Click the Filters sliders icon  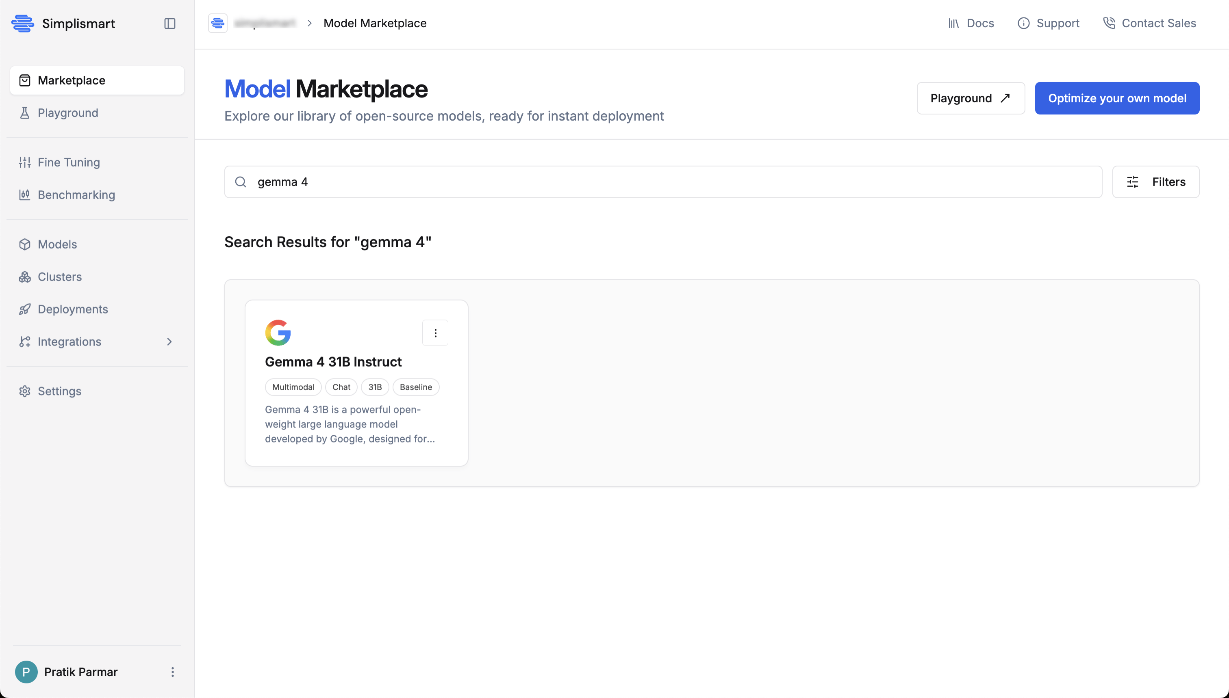click(1133, 182)
